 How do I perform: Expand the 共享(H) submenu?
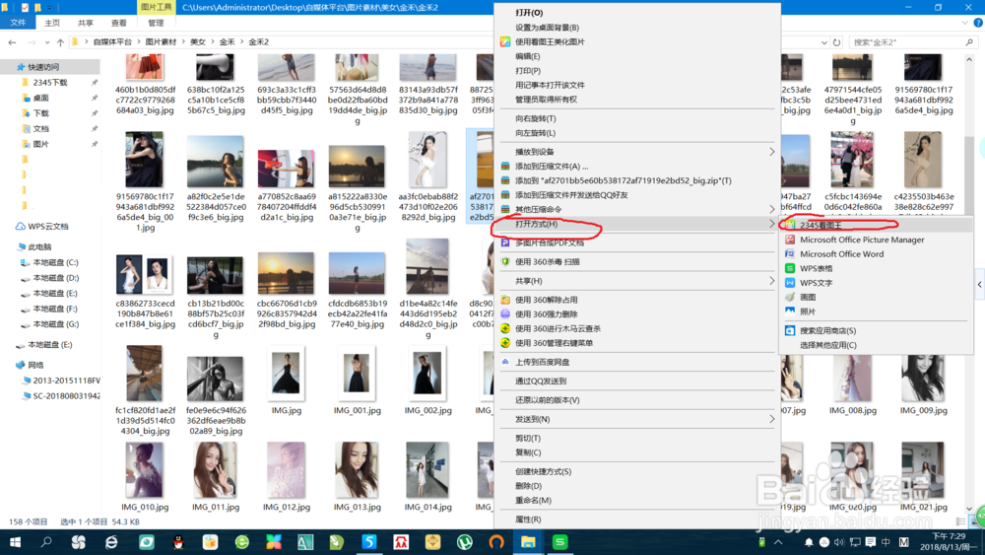click(x=772, y=281)
